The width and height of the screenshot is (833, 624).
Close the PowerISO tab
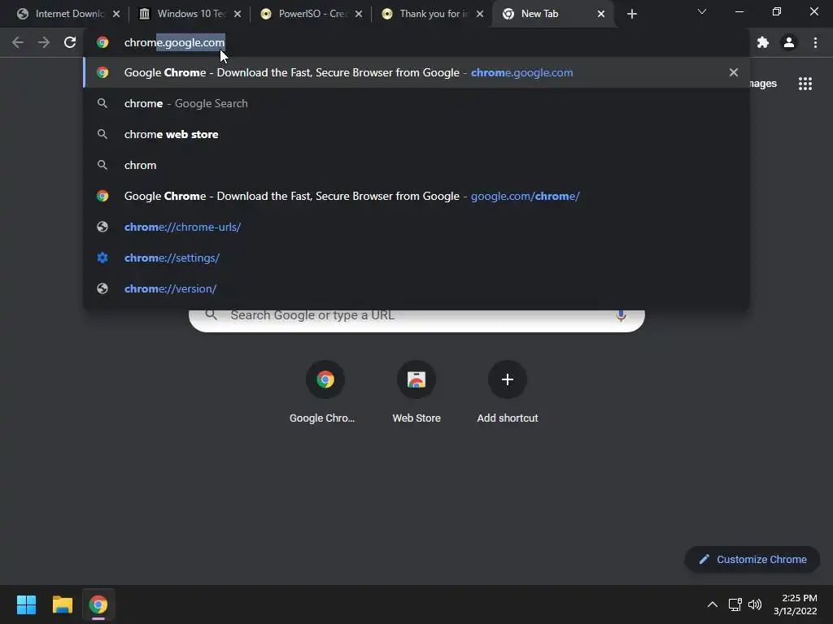tap(359, 14)
